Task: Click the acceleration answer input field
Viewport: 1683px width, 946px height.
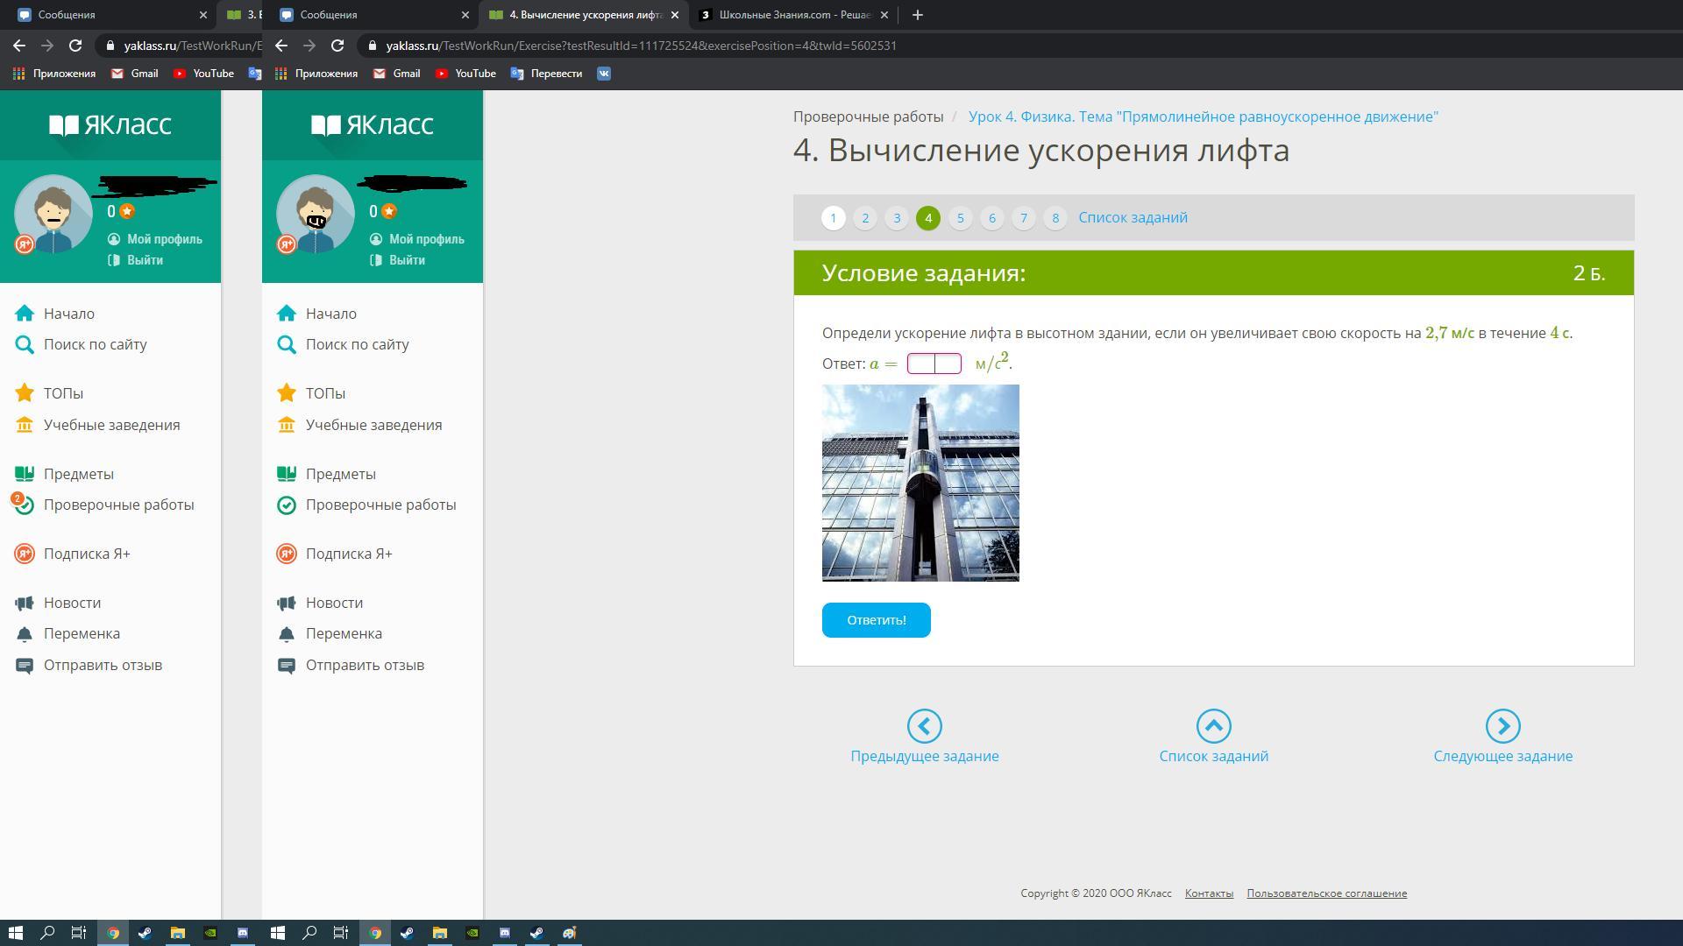Action: click(x=934, y=364)
